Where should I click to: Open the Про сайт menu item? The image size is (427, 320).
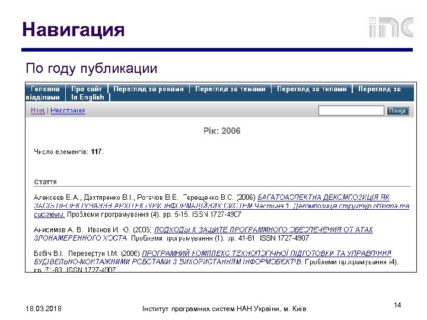(x=87, y=89)
